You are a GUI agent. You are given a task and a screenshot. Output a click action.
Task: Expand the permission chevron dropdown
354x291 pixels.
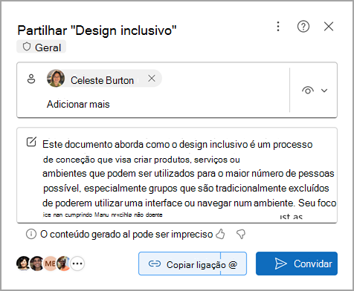[324, 91]
